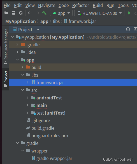Collapse the wrapper folder

[22, 151]
